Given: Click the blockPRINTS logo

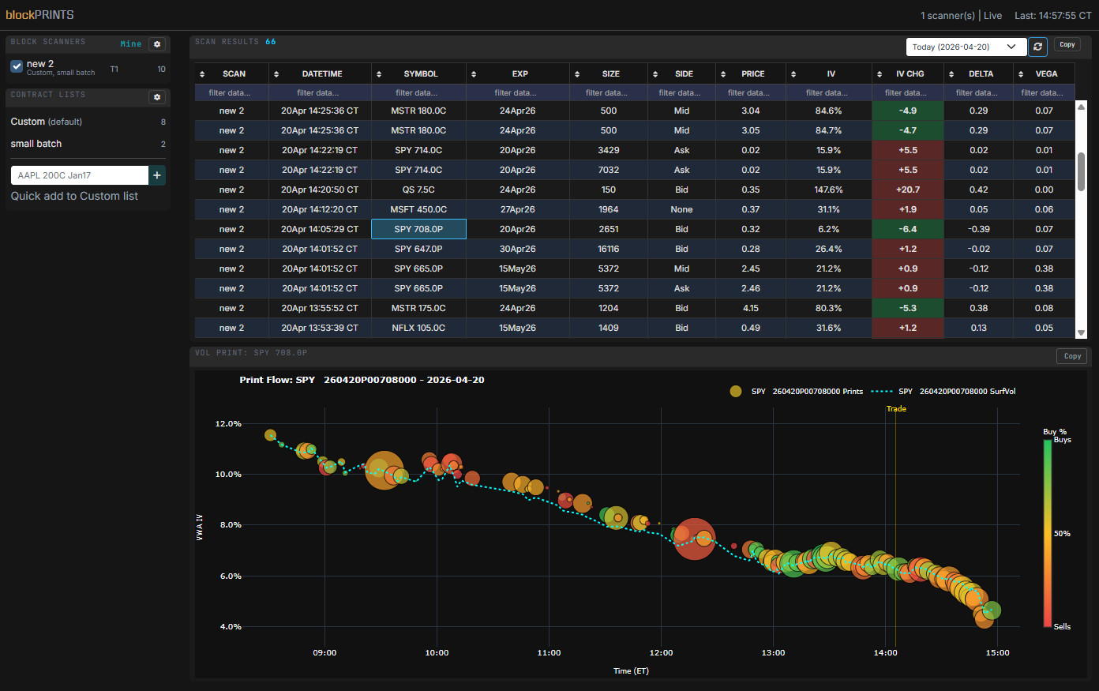Looking at the screenshot, I should (39, 15).
